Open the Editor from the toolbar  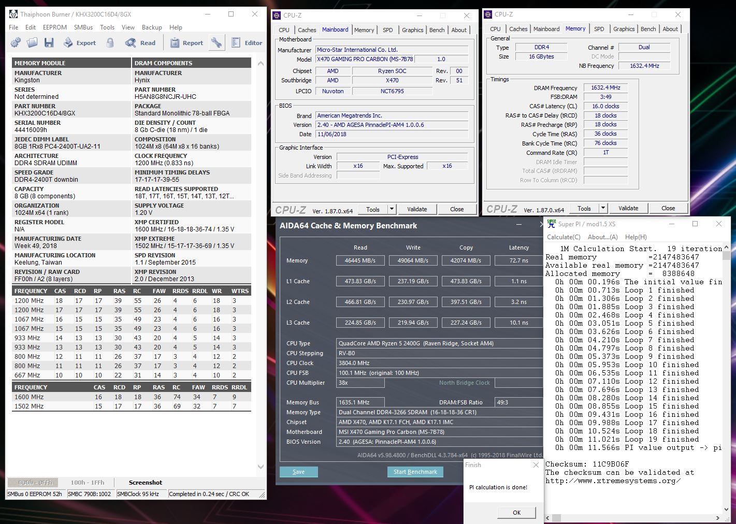tap(247, 42)
